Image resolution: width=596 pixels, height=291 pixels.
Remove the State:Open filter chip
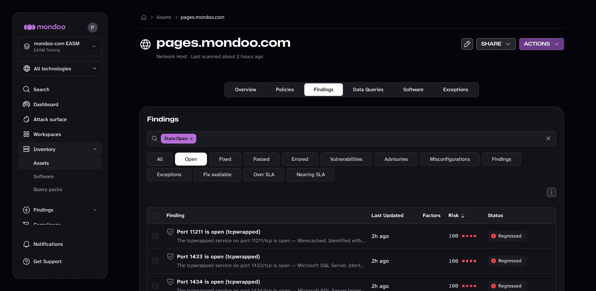191,139
